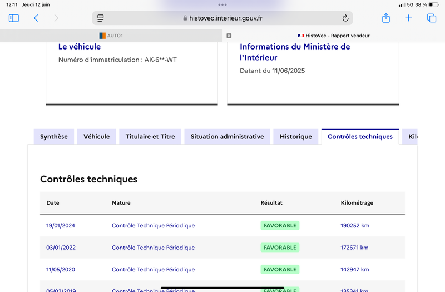The width and height of the screenshot is (445, 292).
Task: Select date 19/01/2024 in the table
Action: tap(61, 226)
